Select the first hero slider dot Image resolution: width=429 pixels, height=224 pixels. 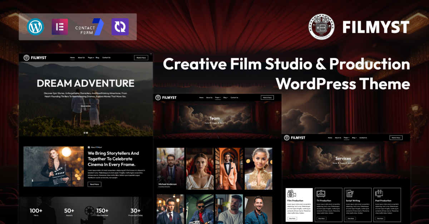tap(84, 133)
